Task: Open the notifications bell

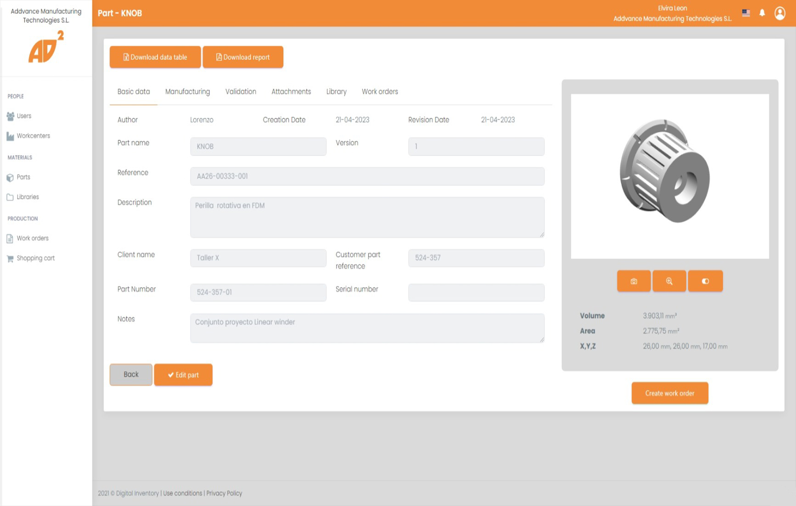Action: [762, 13]
